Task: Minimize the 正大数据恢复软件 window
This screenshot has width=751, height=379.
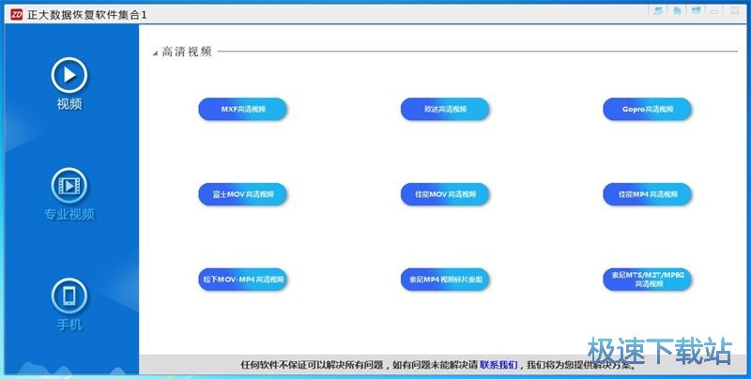Action: (x=714, y=11)
